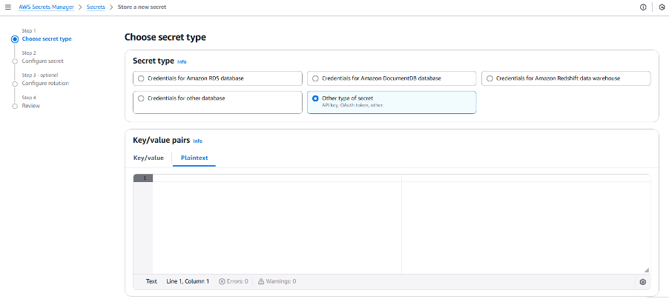Open the hamburger navigation menu

(7, 7)
